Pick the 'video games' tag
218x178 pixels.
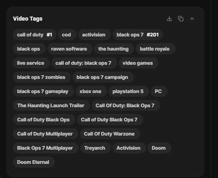[x=138, y=63]
